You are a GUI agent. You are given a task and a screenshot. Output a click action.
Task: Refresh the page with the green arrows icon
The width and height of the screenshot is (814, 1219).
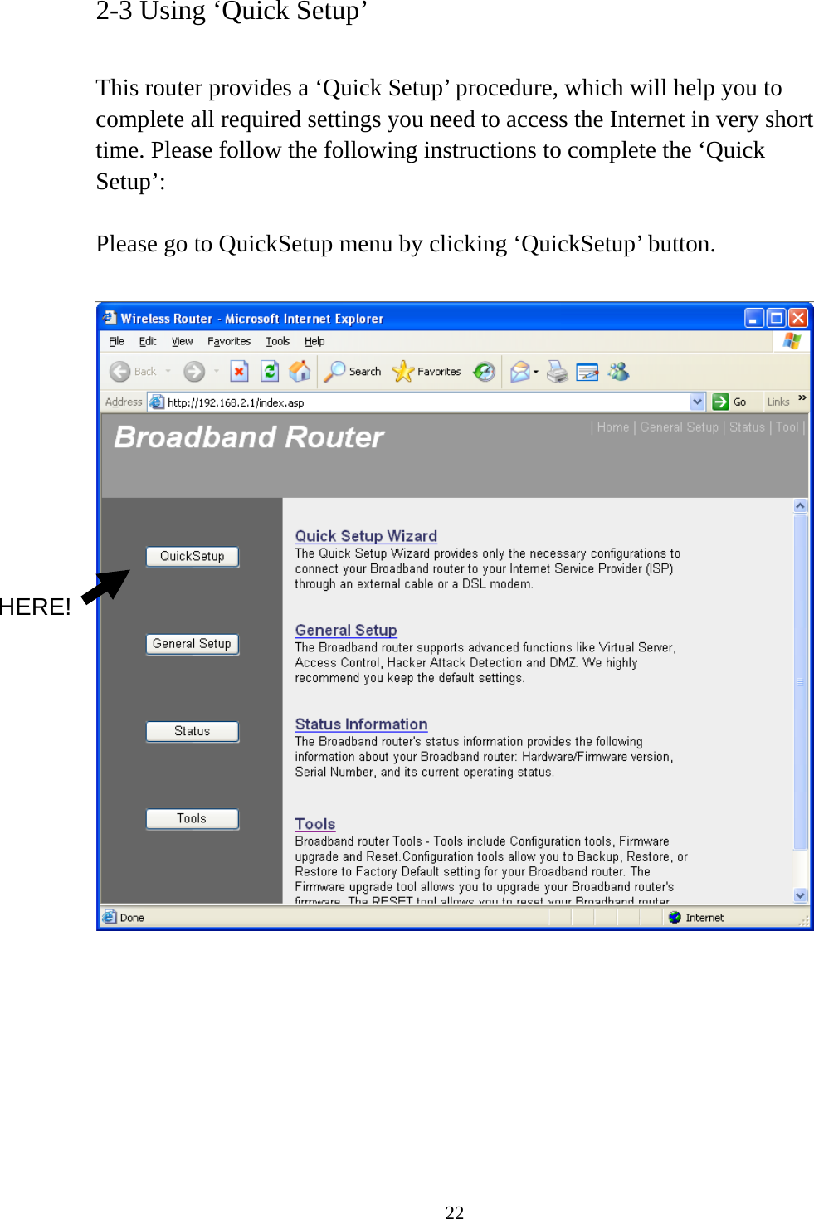270,371
